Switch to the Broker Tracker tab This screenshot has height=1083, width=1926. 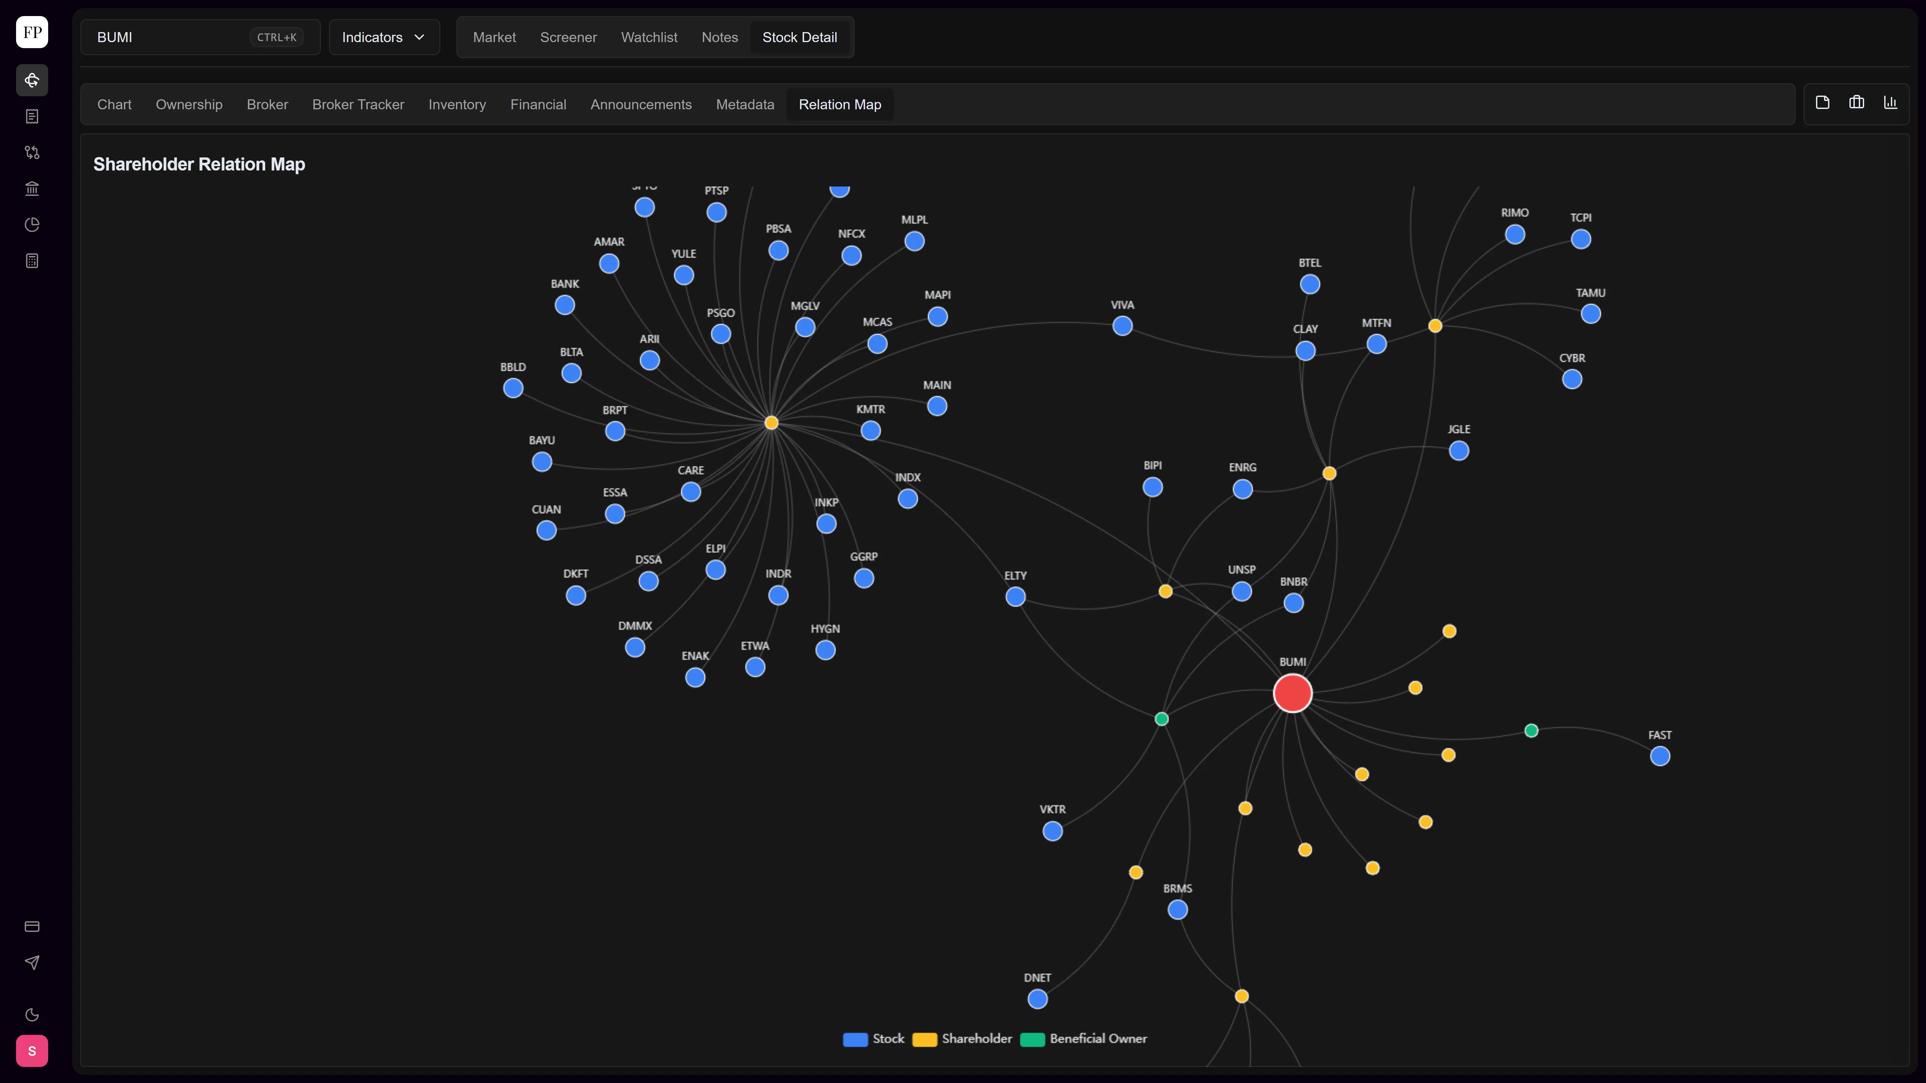pos(358,105)
